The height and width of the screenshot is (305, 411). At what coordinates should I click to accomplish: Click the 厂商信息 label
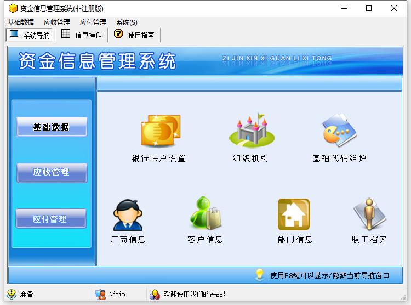coord(128,239)
